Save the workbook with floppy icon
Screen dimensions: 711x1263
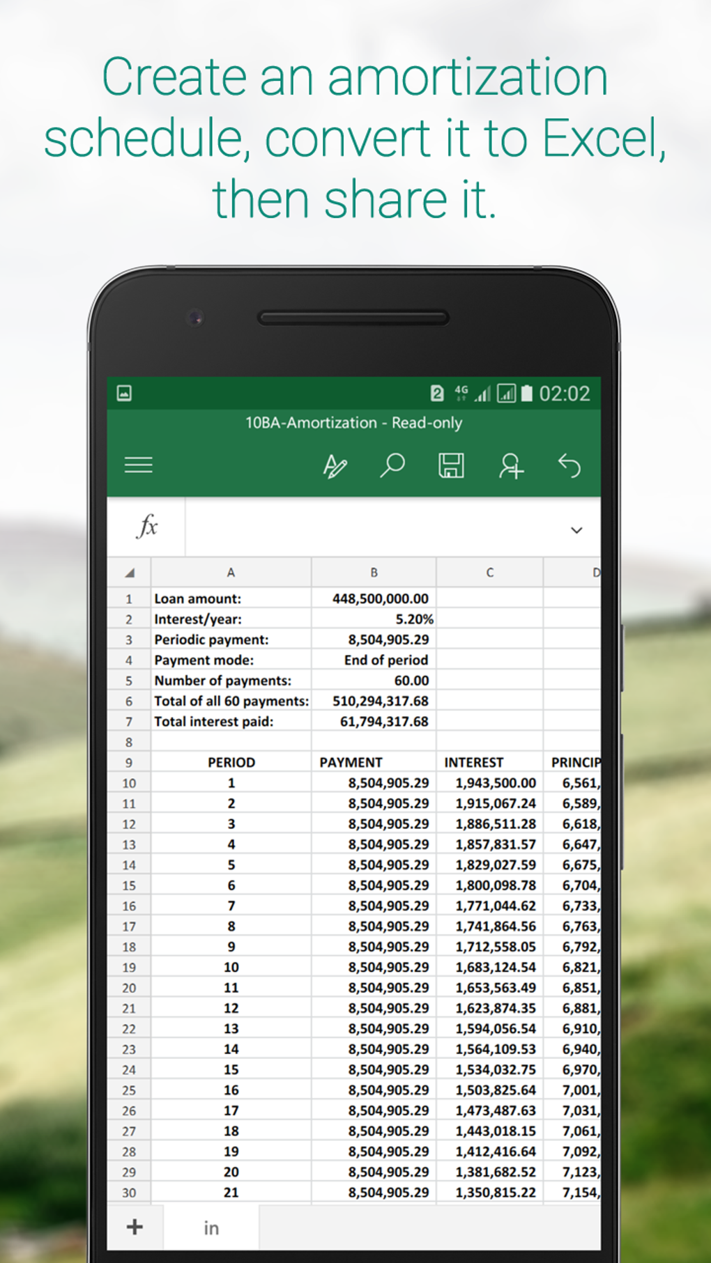[x=451, y=465]
